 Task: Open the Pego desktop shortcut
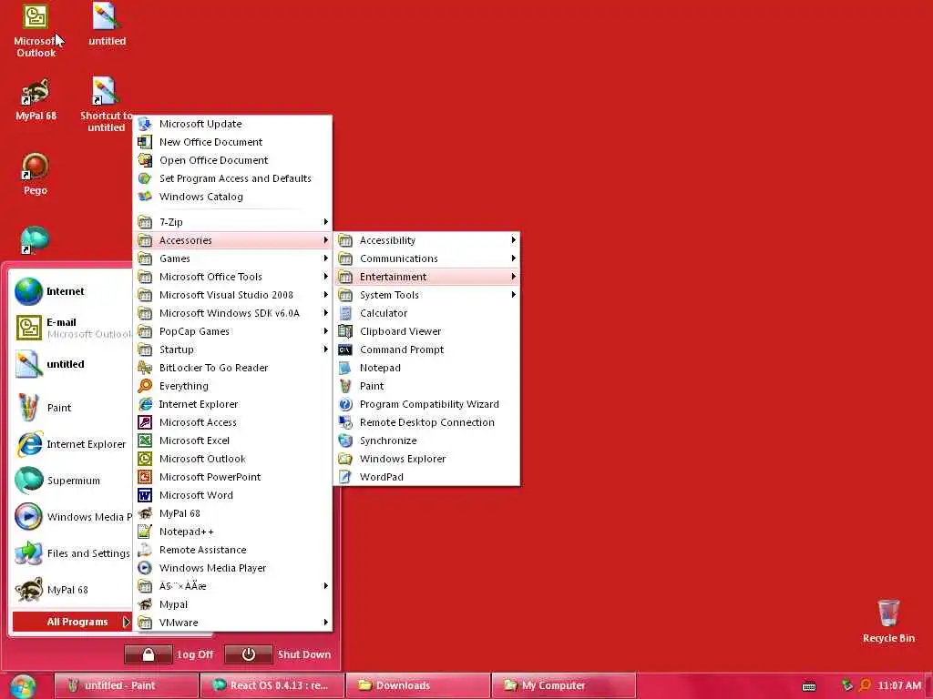36,174
